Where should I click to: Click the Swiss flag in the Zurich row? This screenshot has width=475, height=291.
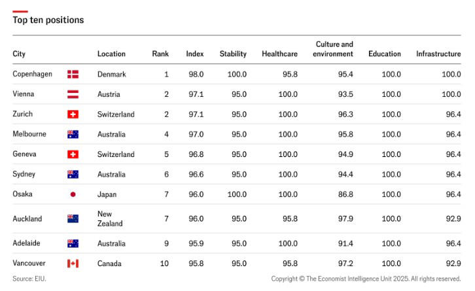click(73, 114)
